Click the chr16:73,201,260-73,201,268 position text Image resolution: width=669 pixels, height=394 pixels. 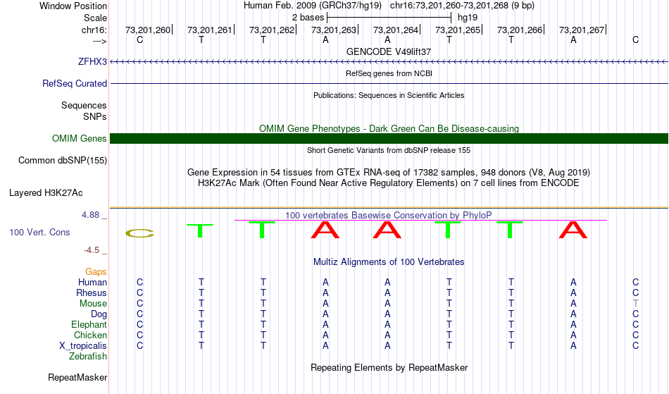(x=462, y=6)
